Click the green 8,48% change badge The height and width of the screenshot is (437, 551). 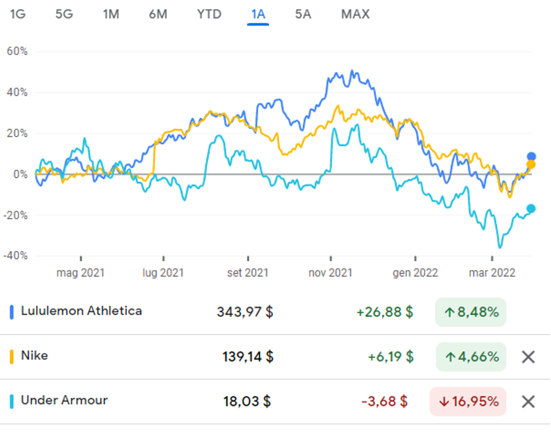point(471,312)
